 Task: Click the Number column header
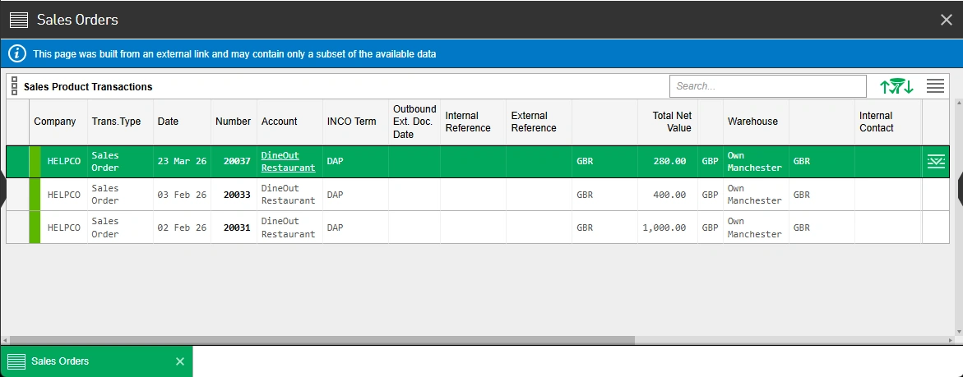(233, 122)
